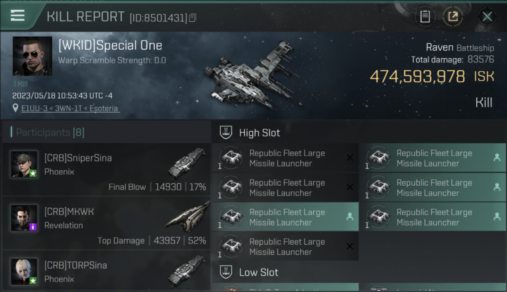507x292 pixels.
Task: Open the hamburger menu
Action: tap(18, 16)
